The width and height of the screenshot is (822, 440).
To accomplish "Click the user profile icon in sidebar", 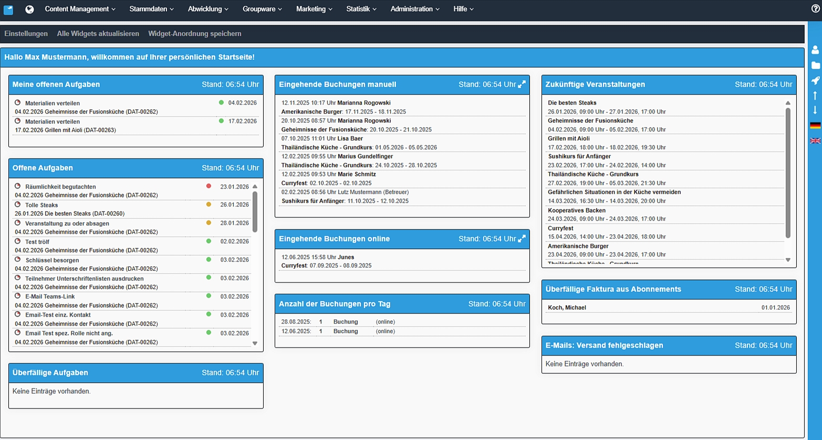I will (815, 50).
